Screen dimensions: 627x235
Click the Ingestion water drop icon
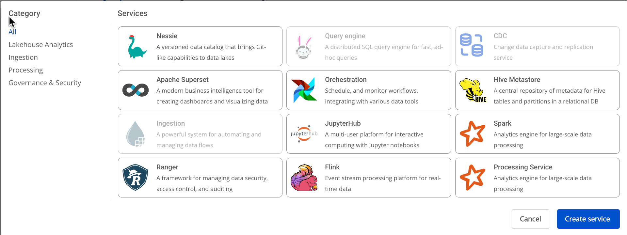coord(136,134)
